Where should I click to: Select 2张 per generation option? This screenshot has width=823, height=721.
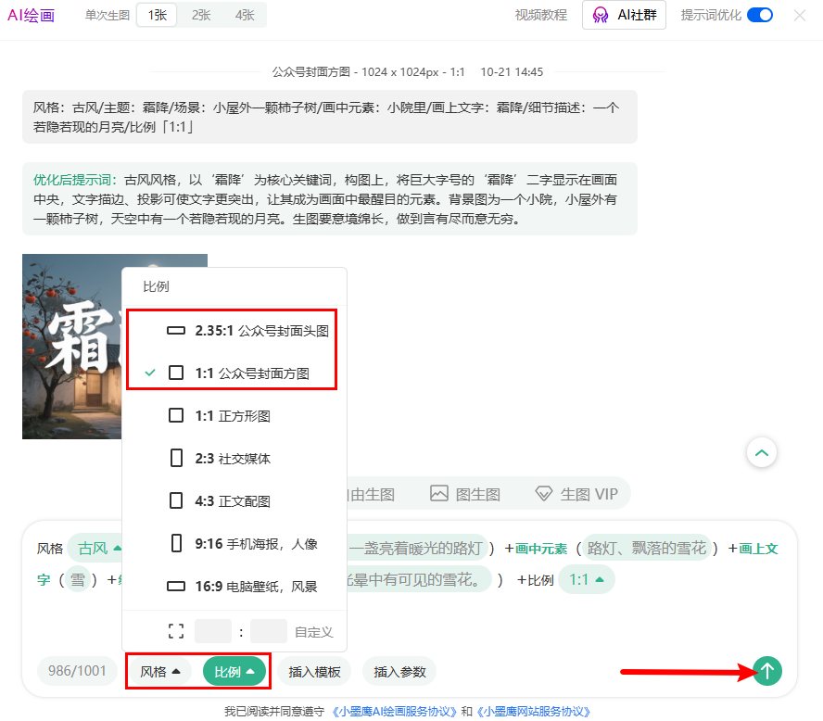[201, 15]
